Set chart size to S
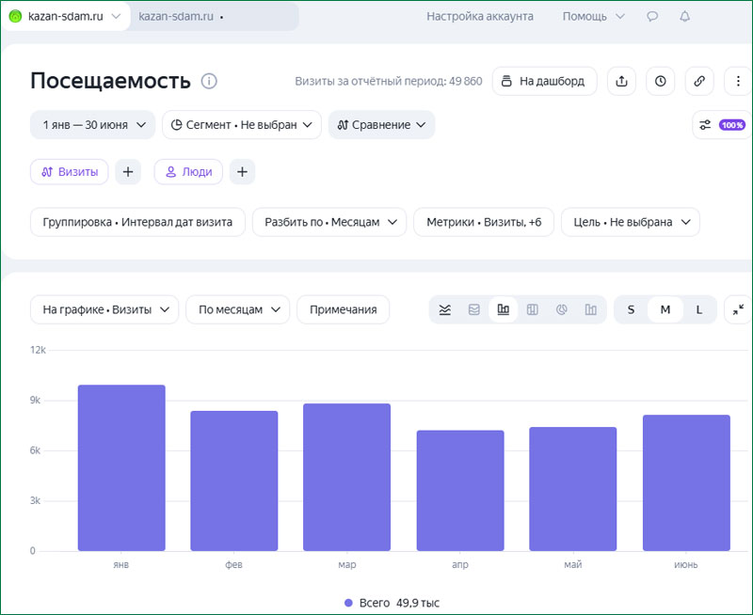The width and height of the screenshot is (753, 615). [631, 309]
